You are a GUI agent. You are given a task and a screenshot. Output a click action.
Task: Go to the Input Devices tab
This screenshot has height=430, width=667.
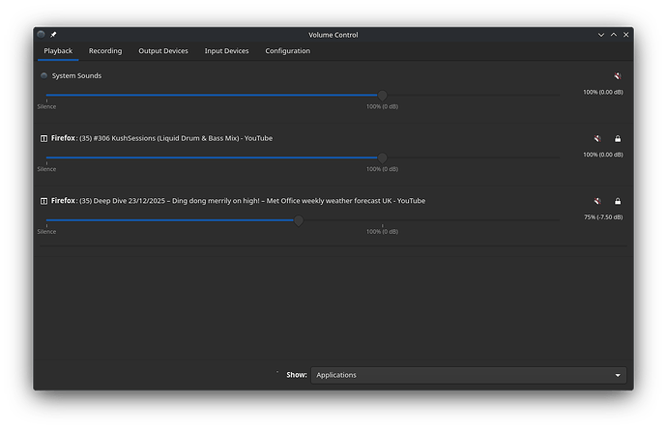tap(226, 51)
